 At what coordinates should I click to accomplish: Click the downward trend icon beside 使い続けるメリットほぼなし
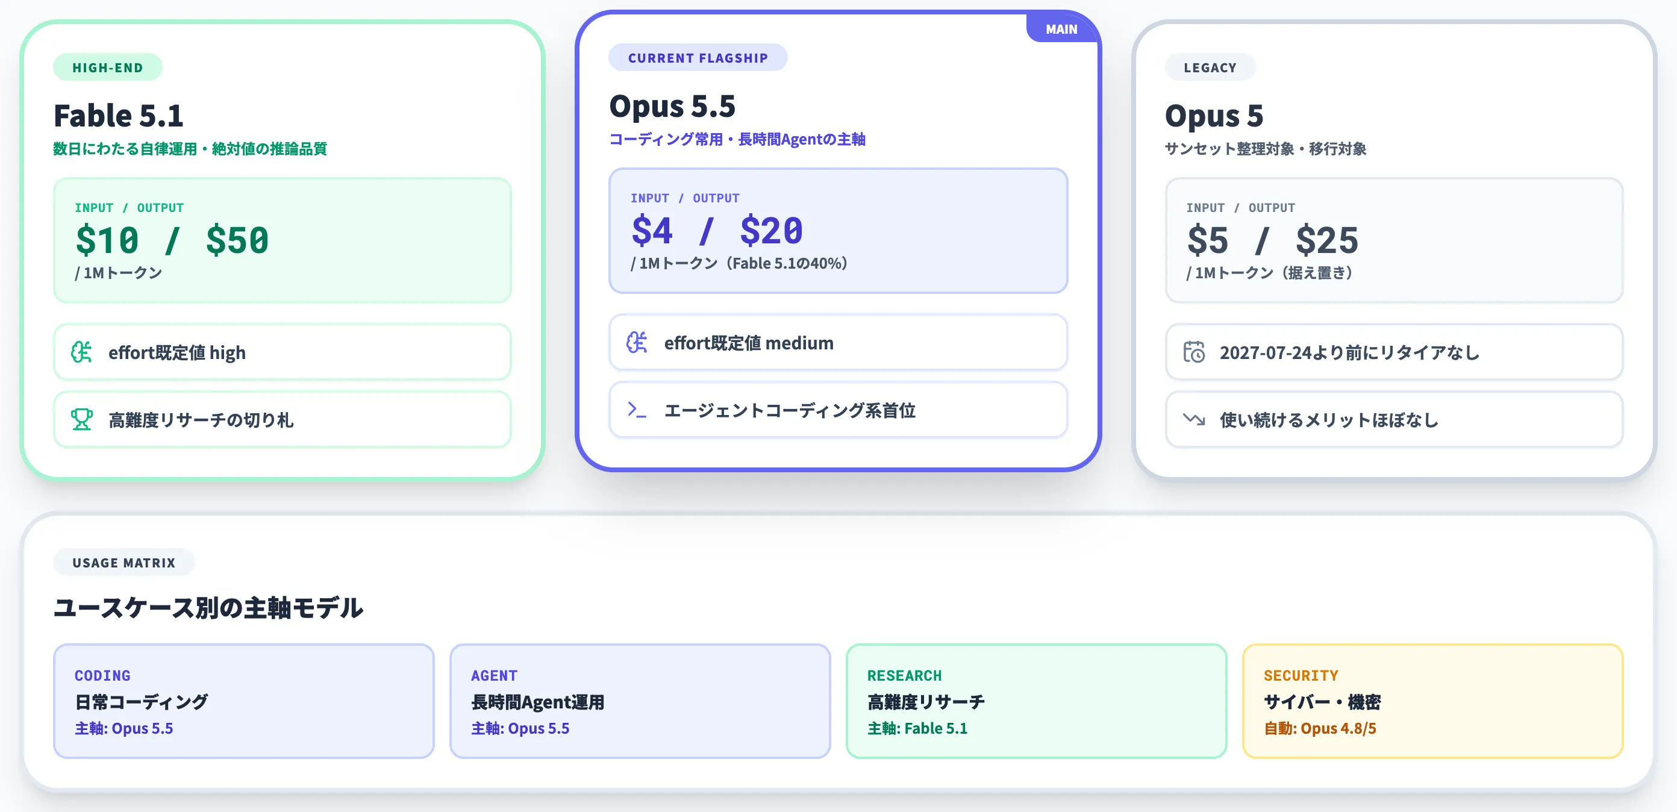tap(1194, 419)
